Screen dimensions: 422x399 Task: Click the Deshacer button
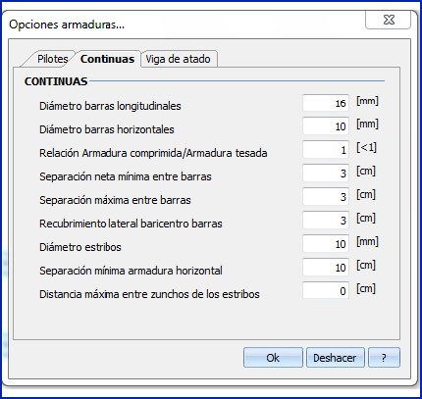(335, 358)
